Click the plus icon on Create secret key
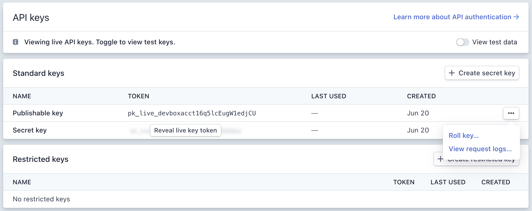The image size is (532, 211). (x=452, y=73)
